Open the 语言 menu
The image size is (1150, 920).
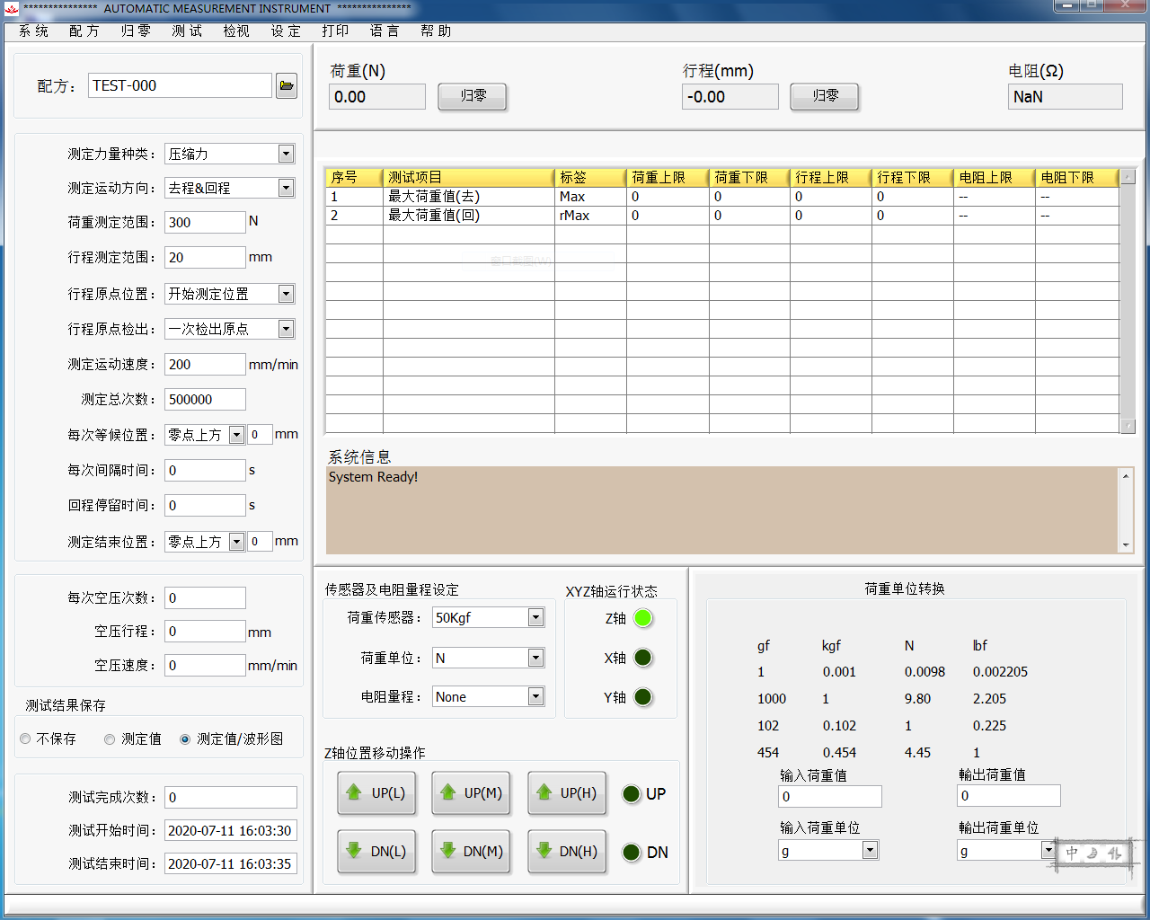(x=385, y=31)
